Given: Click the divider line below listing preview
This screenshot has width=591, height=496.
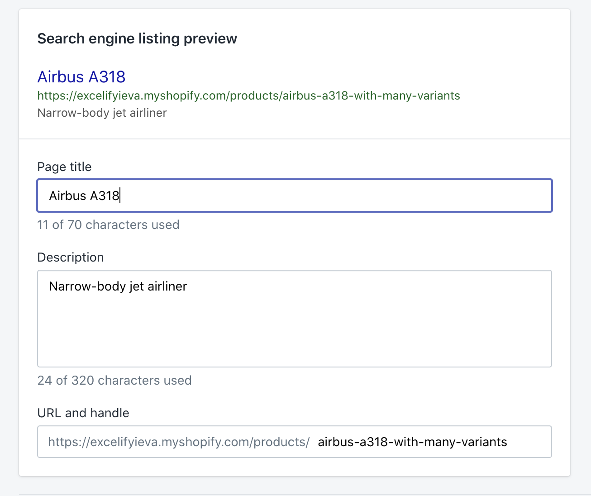Looking at the screenshot, I should [x=294, y=139].
